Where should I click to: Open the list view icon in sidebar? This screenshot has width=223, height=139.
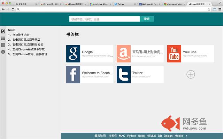click(x=3, y=38)
